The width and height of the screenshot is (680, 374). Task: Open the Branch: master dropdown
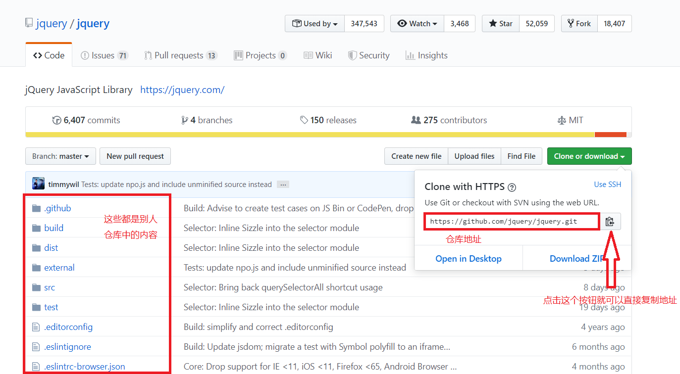click(x=60, y=156)
